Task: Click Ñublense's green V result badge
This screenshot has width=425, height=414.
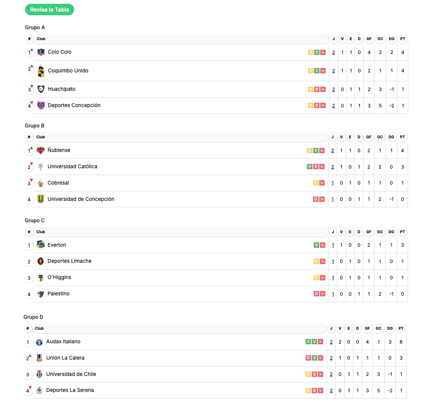Action: pos(316,151)
